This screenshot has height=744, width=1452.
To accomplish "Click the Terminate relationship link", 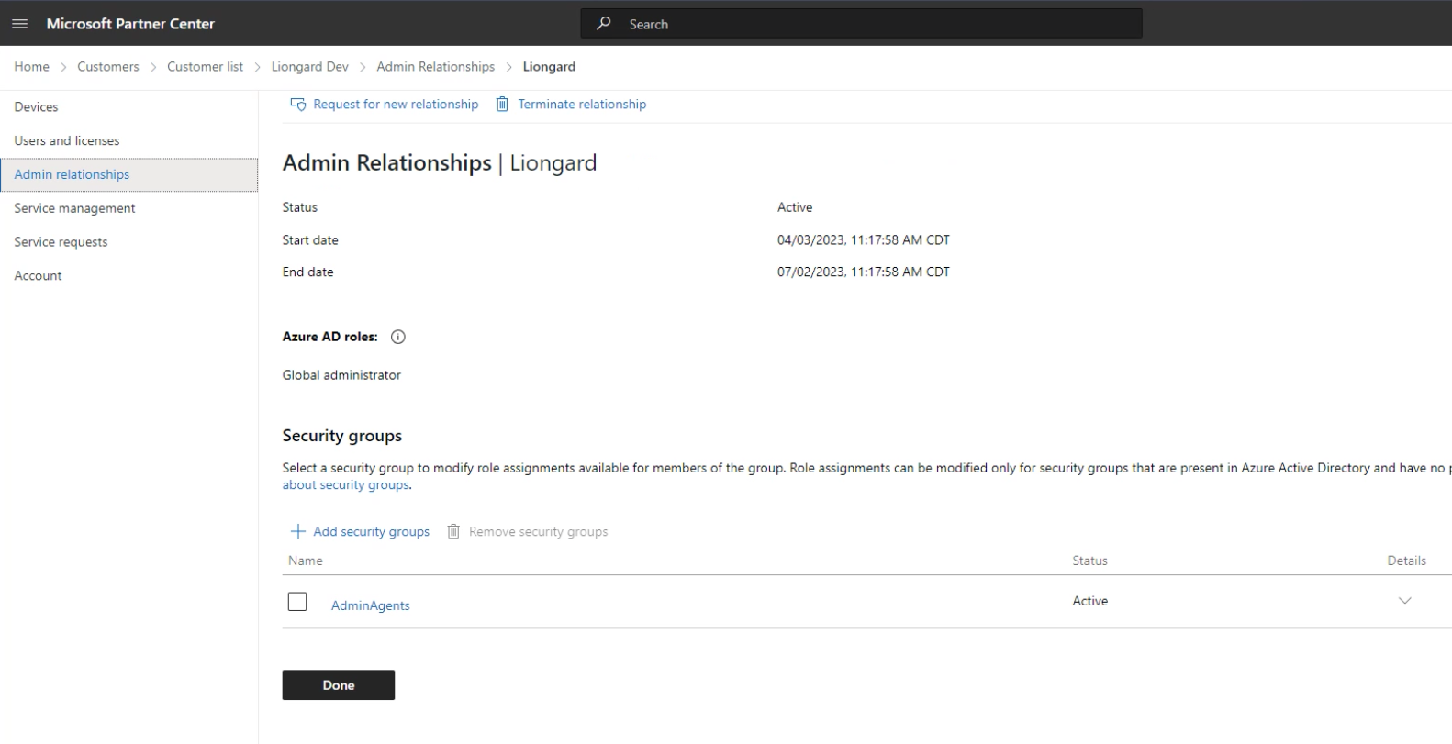I will (582, 105).
